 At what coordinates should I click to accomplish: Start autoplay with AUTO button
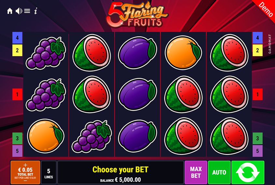[219, 172]
